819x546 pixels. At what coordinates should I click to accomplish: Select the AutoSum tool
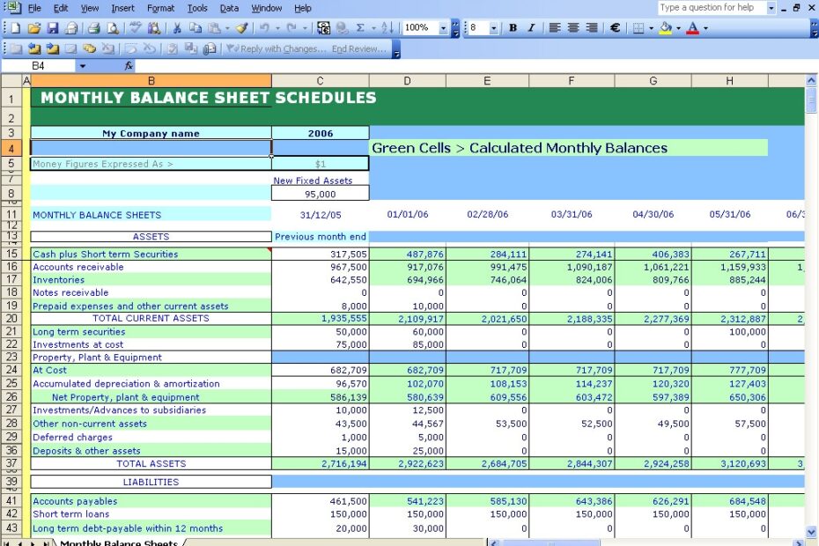pyautogui.click(x=359, y=27)
